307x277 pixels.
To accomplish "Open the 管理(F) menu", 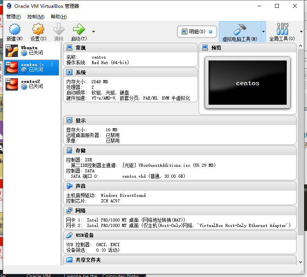I will coord(14,17).
